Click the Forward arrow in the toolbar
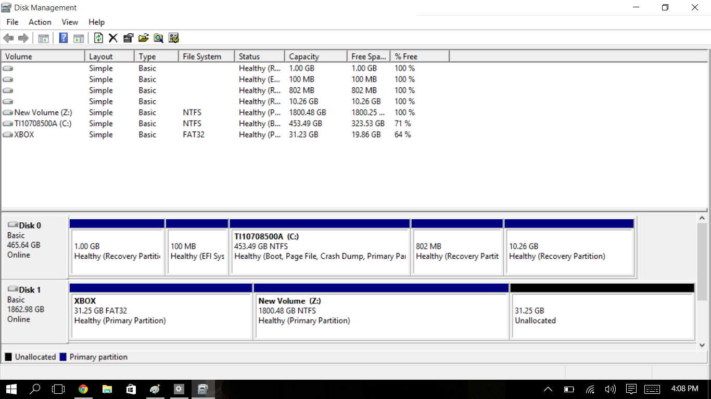 coord(23,38)
